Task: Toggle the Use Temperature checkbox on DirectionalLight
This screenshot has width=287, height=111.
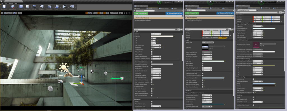Action: tap(152, 50)
